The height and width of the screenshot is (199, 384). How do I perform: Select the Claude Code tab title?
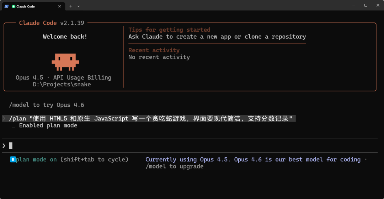point(26,6)
